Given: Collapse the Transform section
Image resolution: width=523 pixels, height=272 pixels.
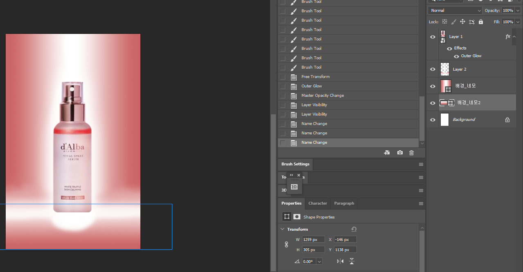Looking at the screenshot, I should point(282,229).
